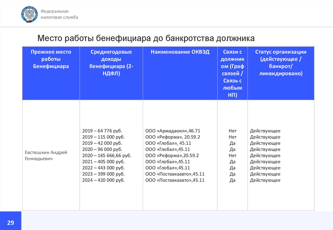Click 'Да' in the 2021 row
This screenshot has width=333, height=230.
click(233, 162)
